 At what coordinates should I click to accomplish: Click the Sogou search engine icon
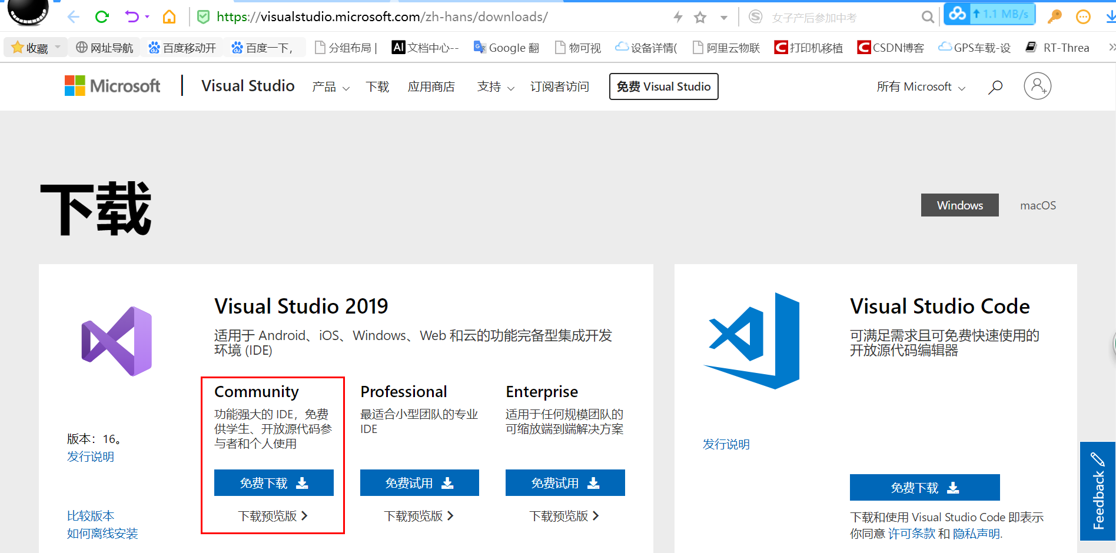click(x=755, y=17)
